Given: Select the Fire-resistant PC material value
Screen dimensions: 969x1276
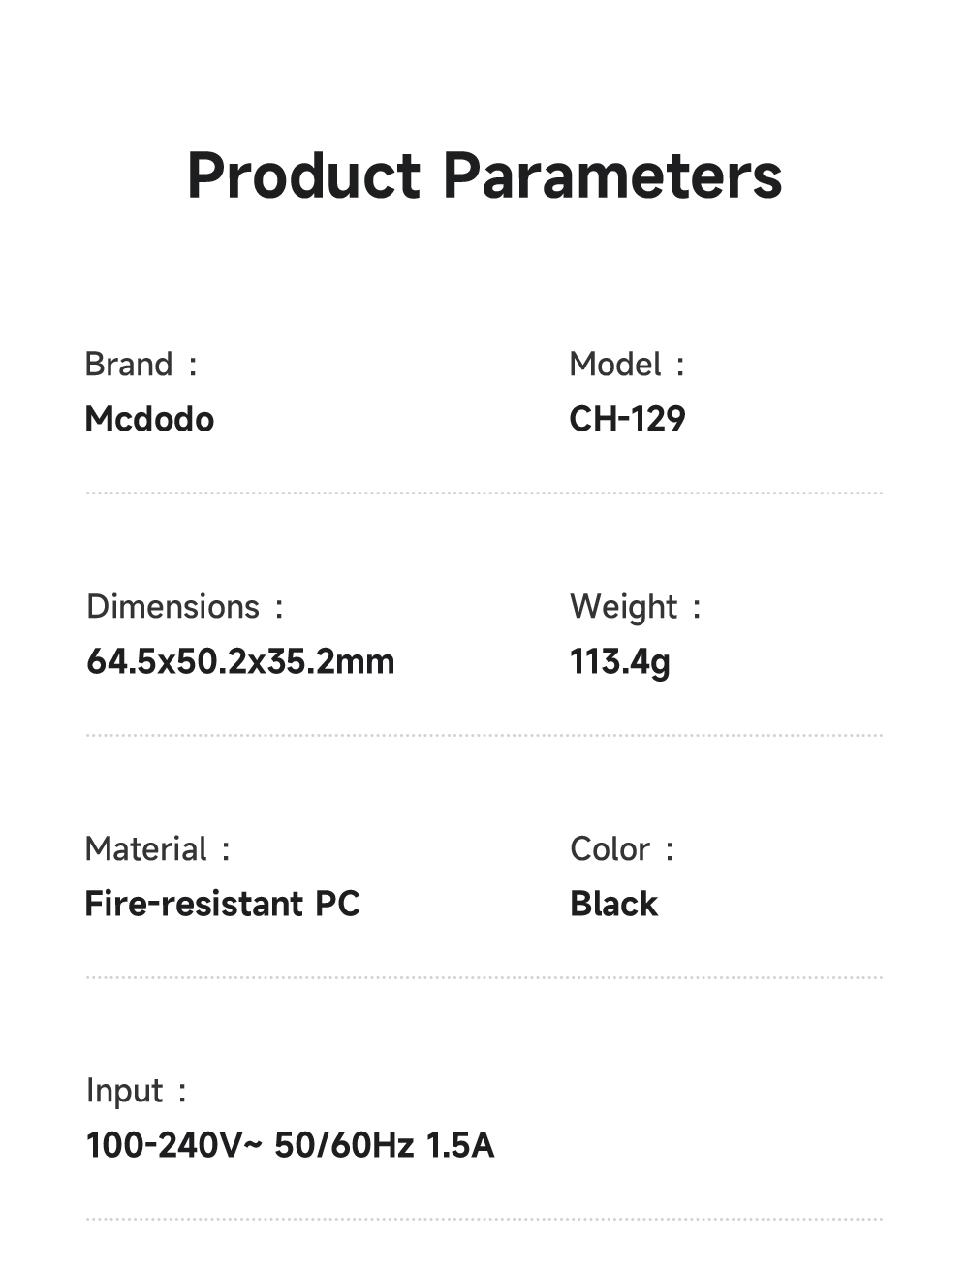Looking at the screenshot, I should coord(222,904).
